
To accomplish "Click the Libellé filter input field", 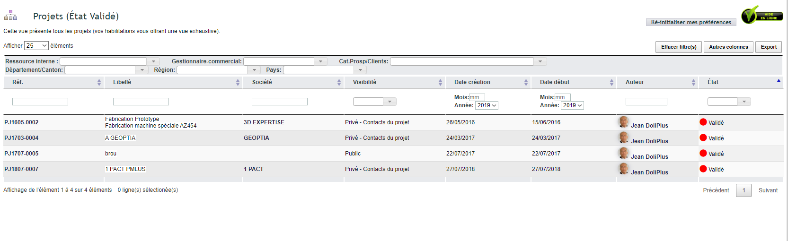I will click(141, 102).
